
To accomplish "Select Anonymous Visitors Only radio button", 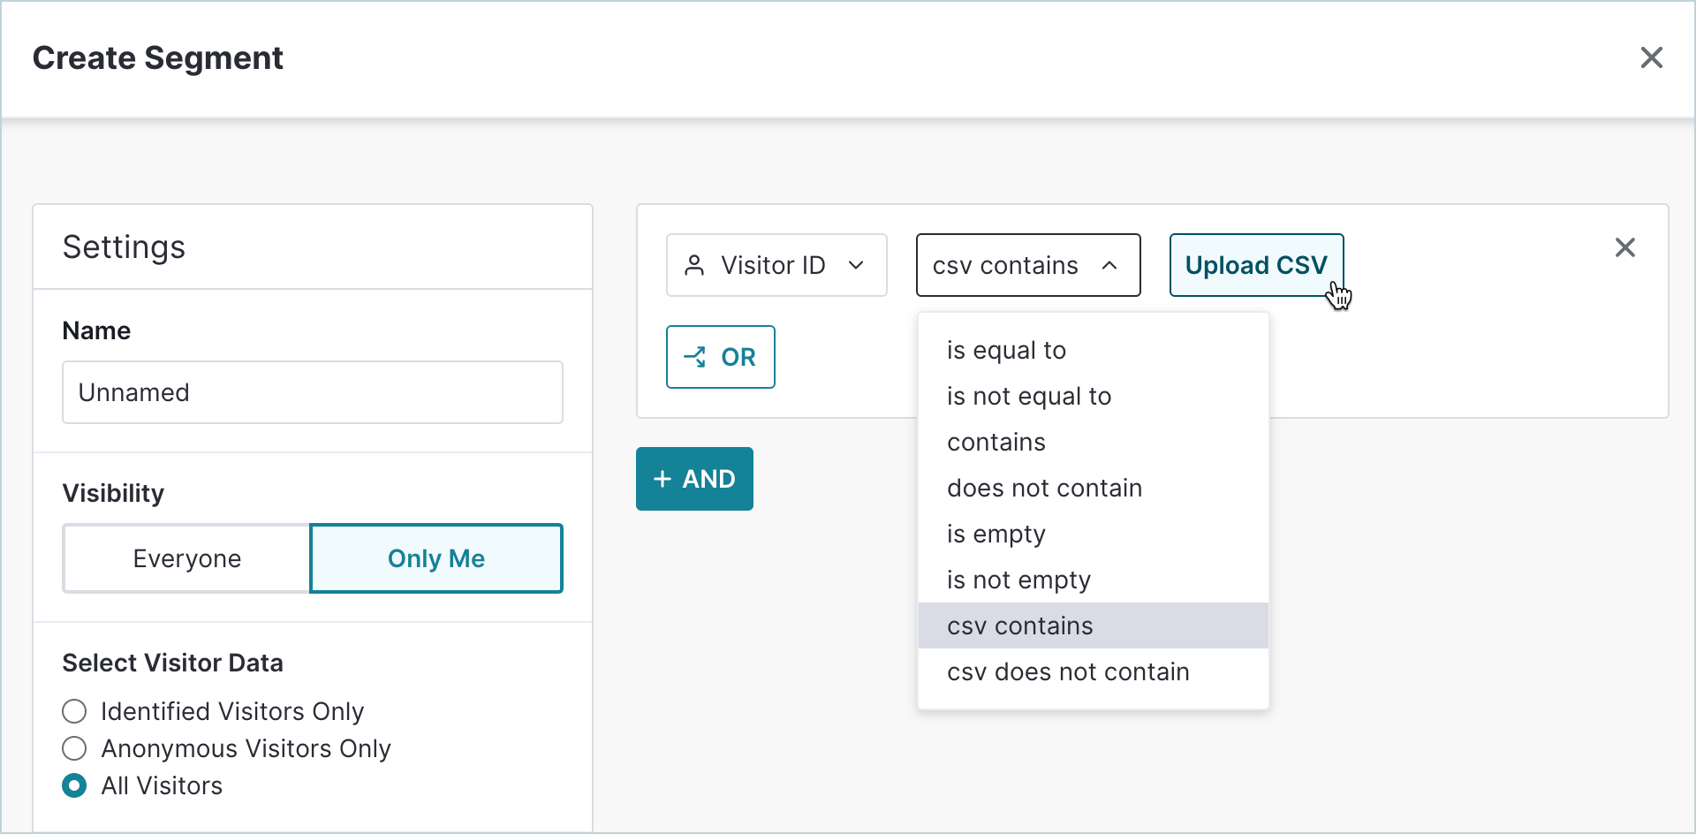I will [75, 748].
